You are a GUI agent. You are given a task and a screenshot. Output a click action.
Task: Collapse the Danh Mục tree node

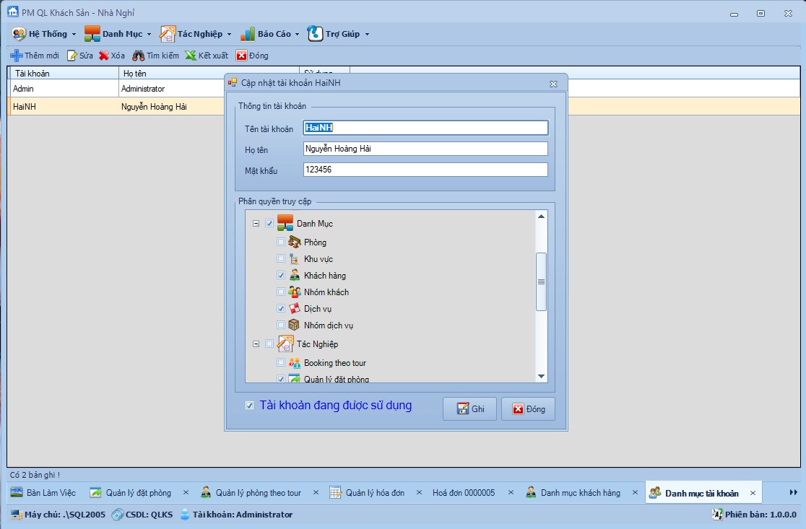pyautogui.click(x=256, y=224)
